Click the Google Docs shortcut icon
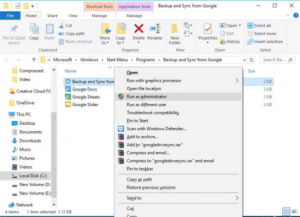300x217 pixels. point(67,89)
